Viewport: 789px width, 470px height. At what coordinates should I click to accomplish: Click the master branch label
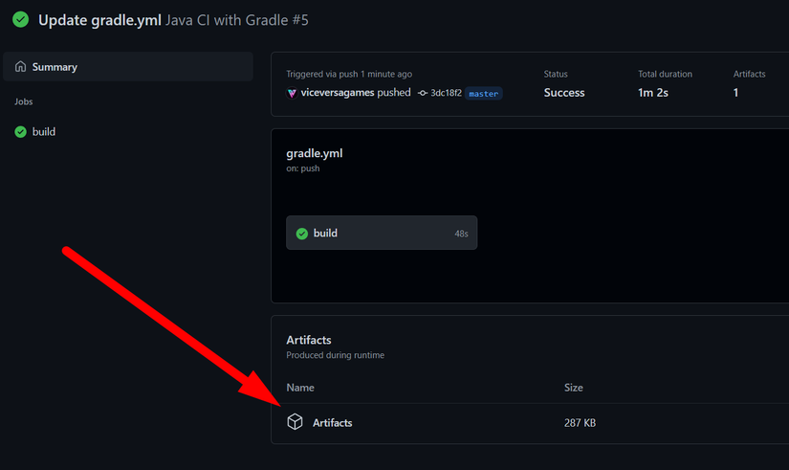pyautogui.click(x=484, y=94)
